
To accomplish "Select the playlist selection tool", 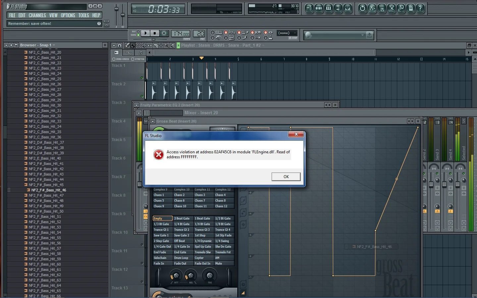I will coord(161,45).
